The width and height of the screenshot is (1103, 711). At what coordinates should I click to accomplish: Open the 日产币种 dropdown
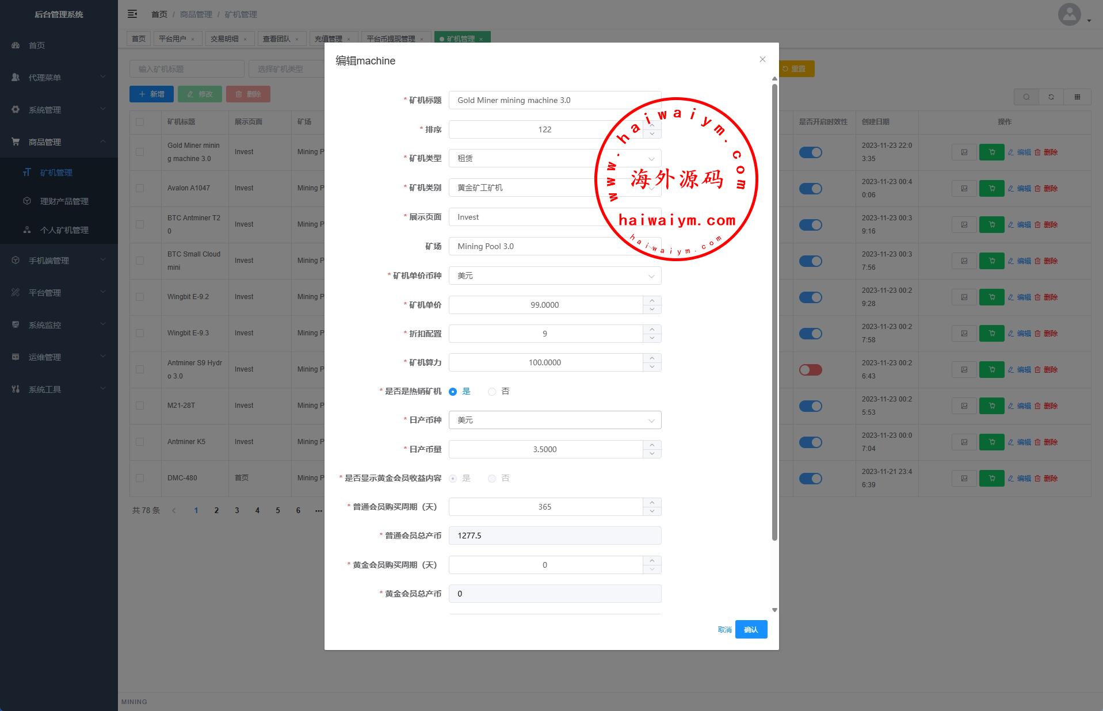[x=555, y=421]
